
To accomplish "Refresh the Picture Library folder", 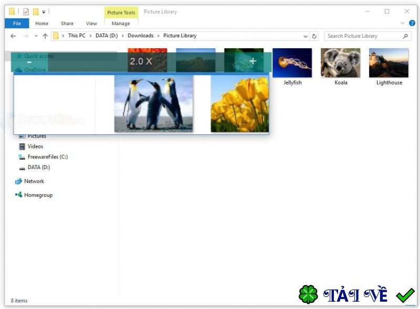I will pos(314,36).
